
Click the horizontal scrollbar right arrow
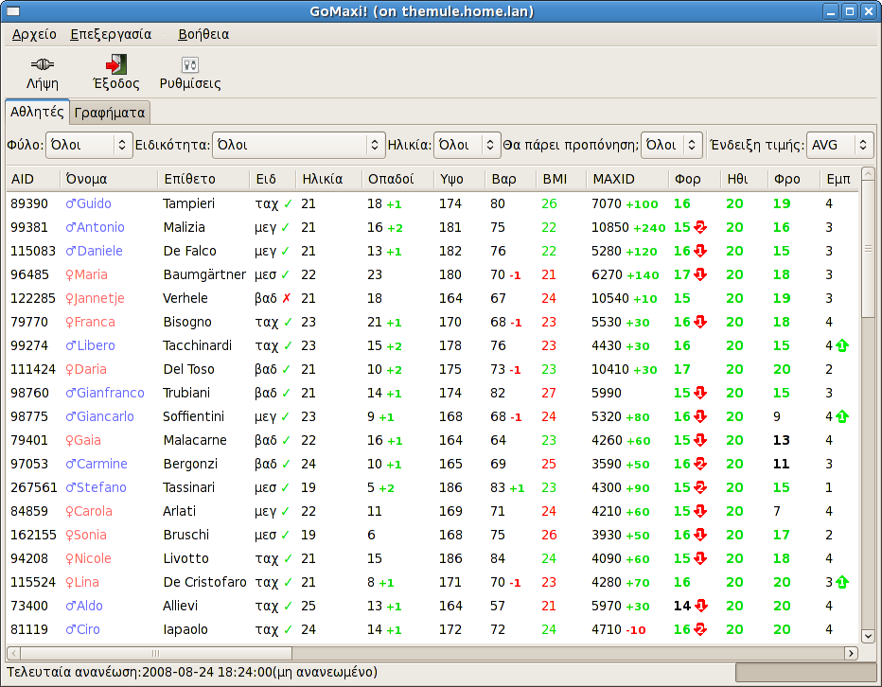(851, 653)
